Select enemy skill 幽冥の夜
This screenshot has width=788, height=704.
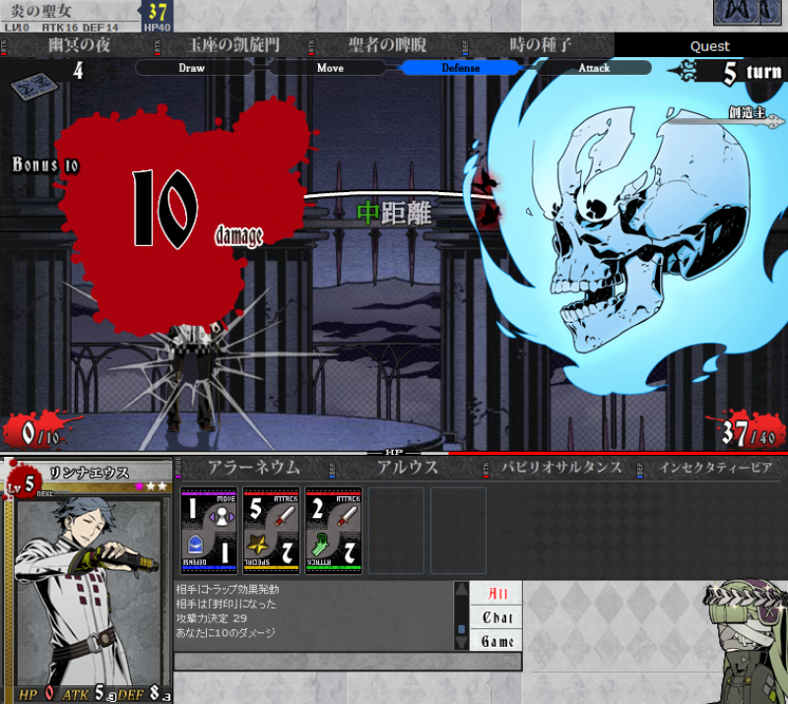pos(80,45)
